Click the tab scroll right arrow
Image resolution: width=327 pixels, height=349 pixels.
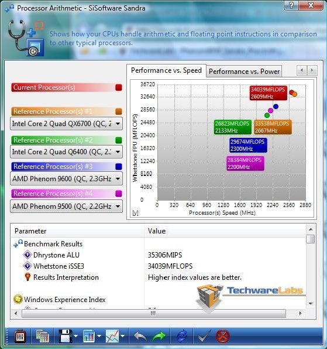pos(312,70)
